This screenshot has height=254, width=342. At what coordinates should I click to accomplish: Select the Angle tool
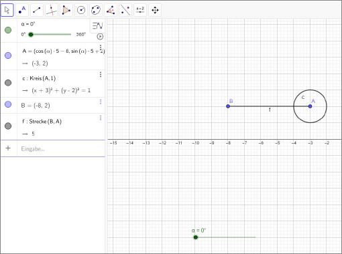(111, 10)
